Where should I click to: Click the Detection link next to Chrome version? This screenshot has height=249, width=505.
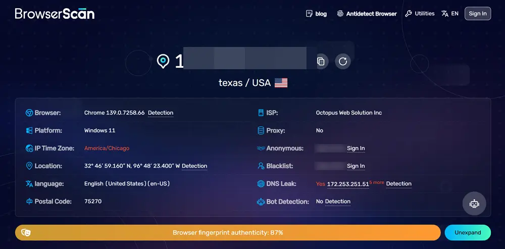coord(161,113)
